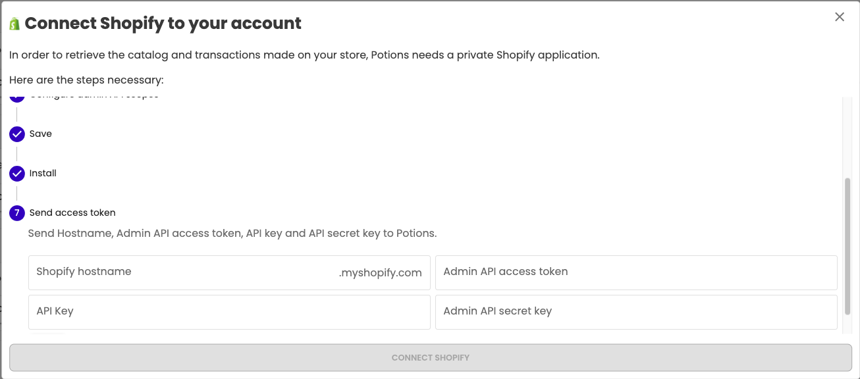This screenshot has width=860, height=379.
Task: Click the green Shopify bag logo
Action: tap(14, 24)
